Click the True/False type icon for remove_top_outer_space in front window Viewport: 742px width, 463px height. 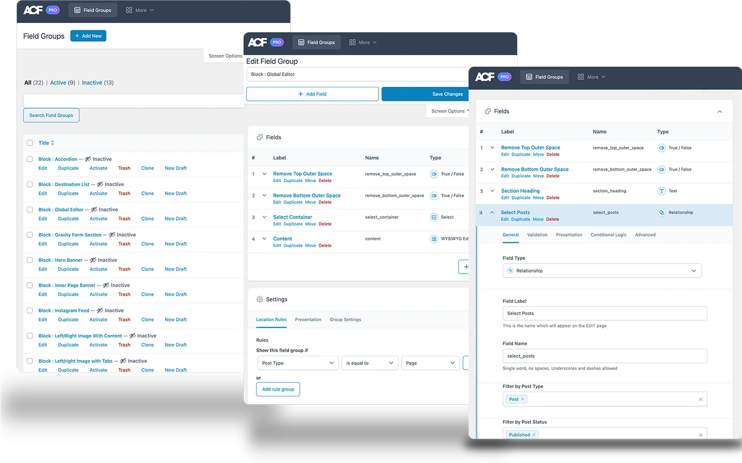click(x=661, y=148)
